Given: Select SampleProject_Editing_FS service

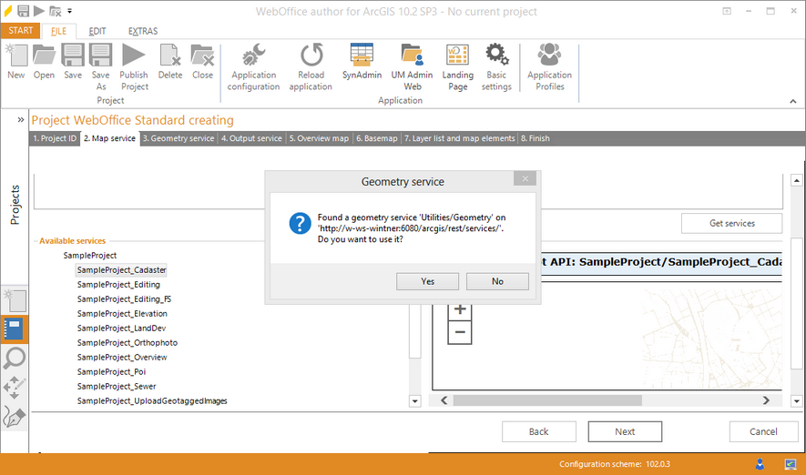Looking at the screenshot, I should (125, 299).
